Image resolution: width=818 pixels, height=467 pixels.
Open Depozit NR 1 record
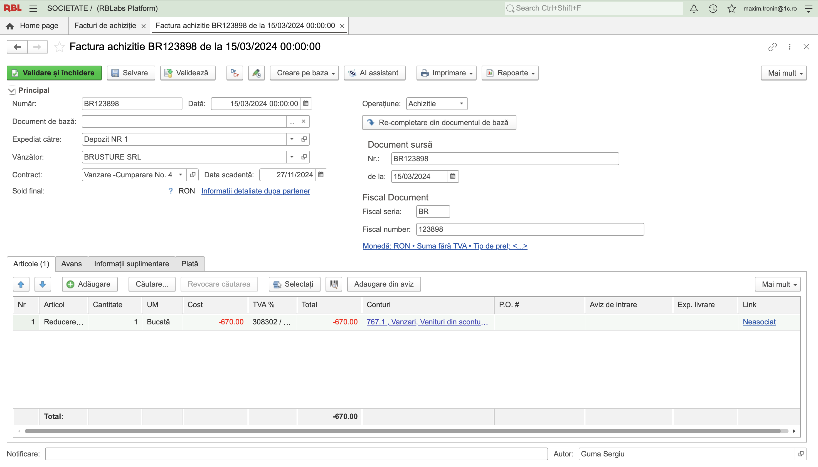click(x=304, y=139)
